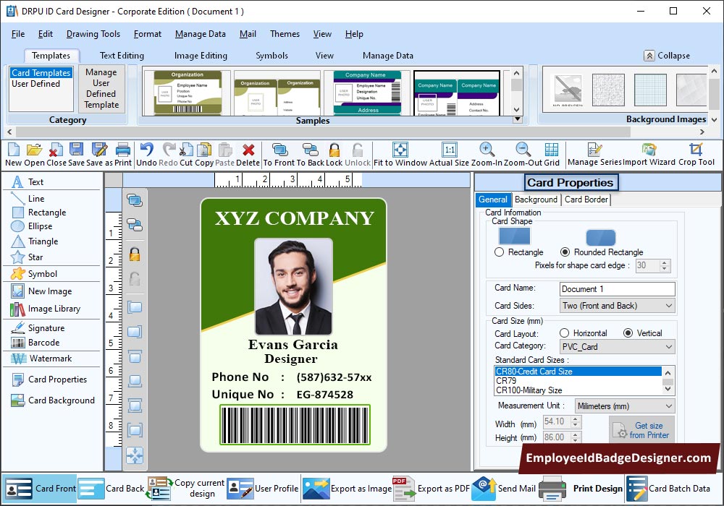724x506 pixels.
Task: Select the User Defined category
Action: tap(36, 84)
